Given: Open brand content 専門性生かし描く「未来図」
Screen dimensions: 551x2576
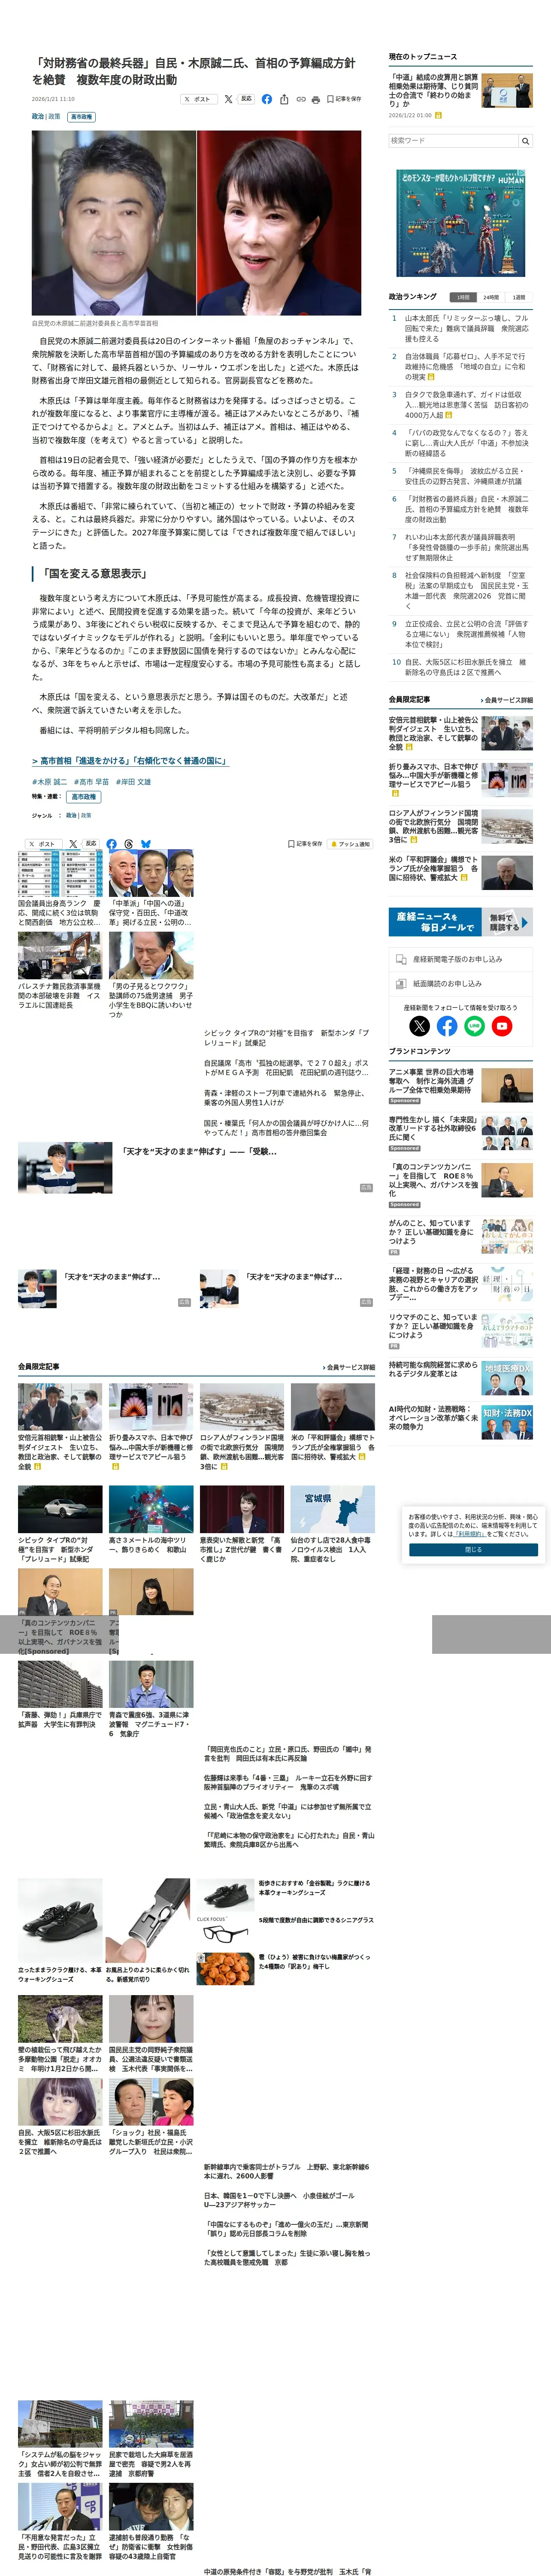Looking at the screenshot, I should [460, 1134].
